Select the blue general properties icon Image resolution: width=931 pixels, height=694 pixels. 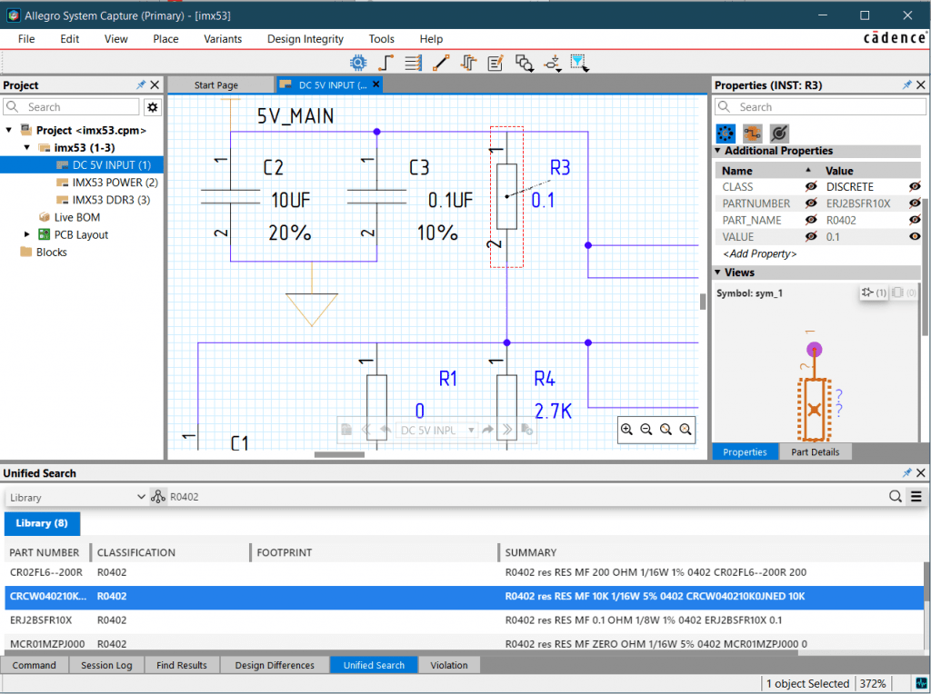(x=726, y=134)
